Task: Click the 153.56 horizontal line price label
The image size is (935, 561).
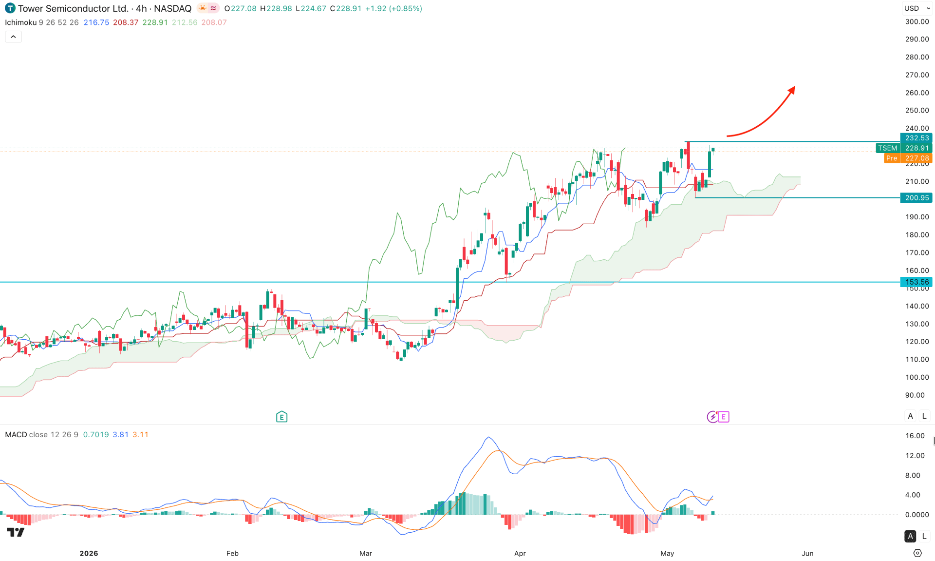Action: [917, 282]
